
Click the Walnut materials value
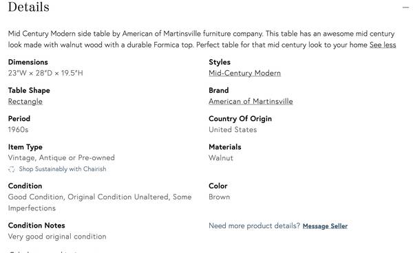click(x=221, y=158)
